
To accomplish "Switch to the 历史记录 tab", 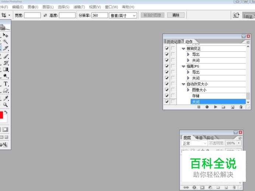I will (174, 42).
